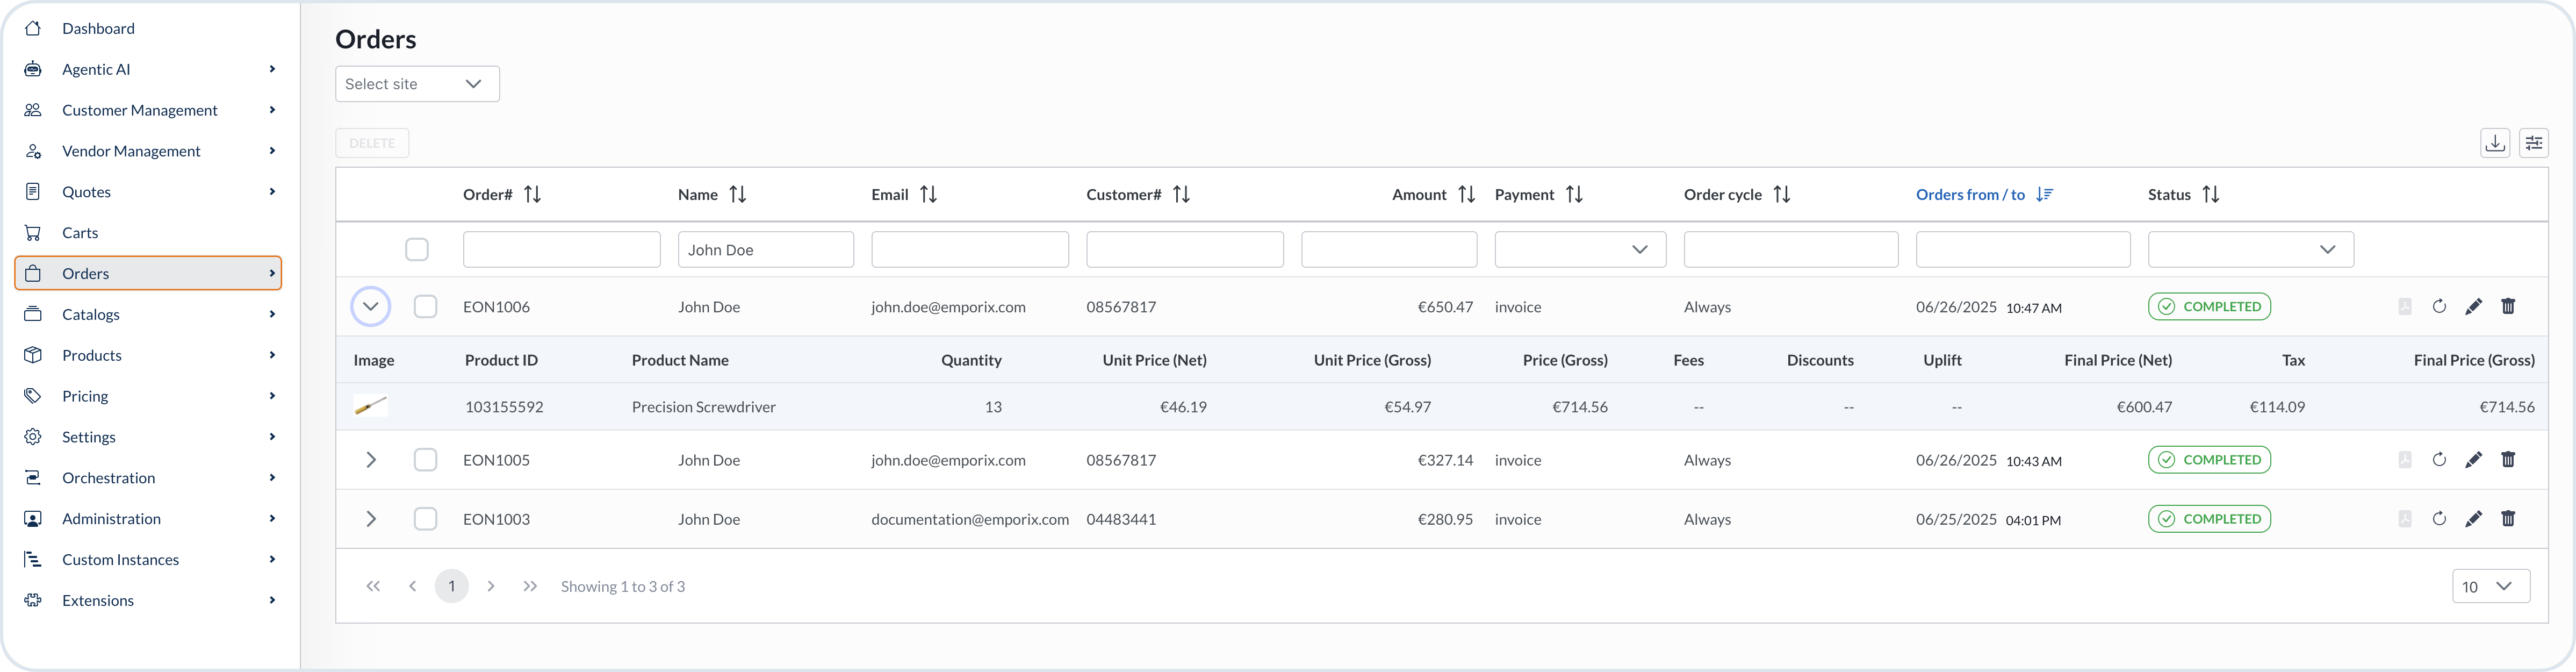
Task: Click the Orders from / to sort icon
Action: [x=2044, y=194]
